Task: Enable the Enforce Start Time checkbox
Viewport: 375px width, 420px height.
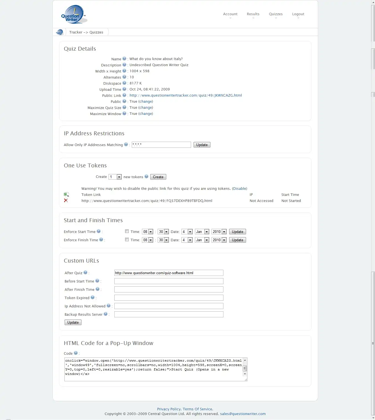Action: [x=127, y=231]
